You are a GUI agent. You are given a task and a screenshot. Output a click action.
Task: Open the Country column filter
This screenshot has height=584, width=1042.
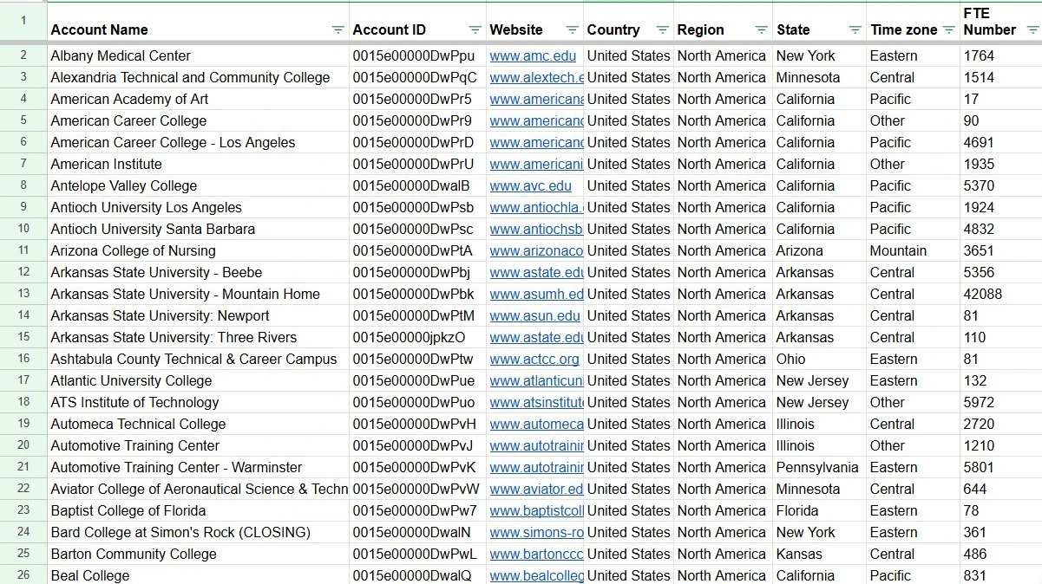(662, 29)
